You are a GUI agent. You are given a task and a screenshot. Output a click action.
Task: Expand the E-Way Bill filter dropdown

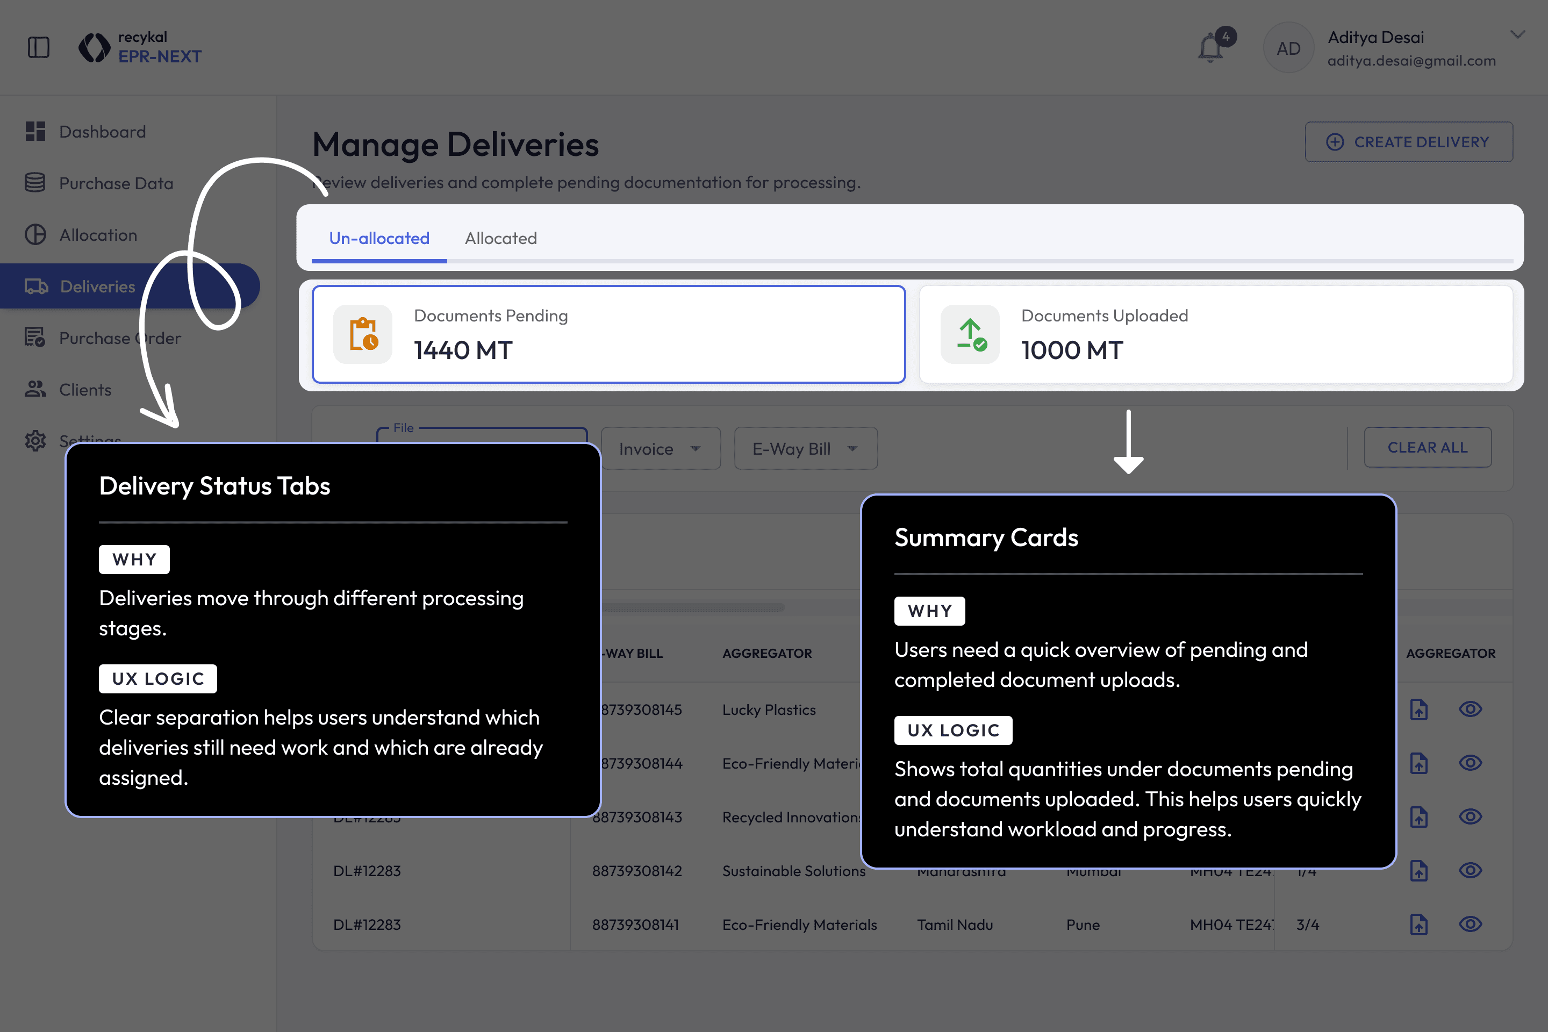805,449
